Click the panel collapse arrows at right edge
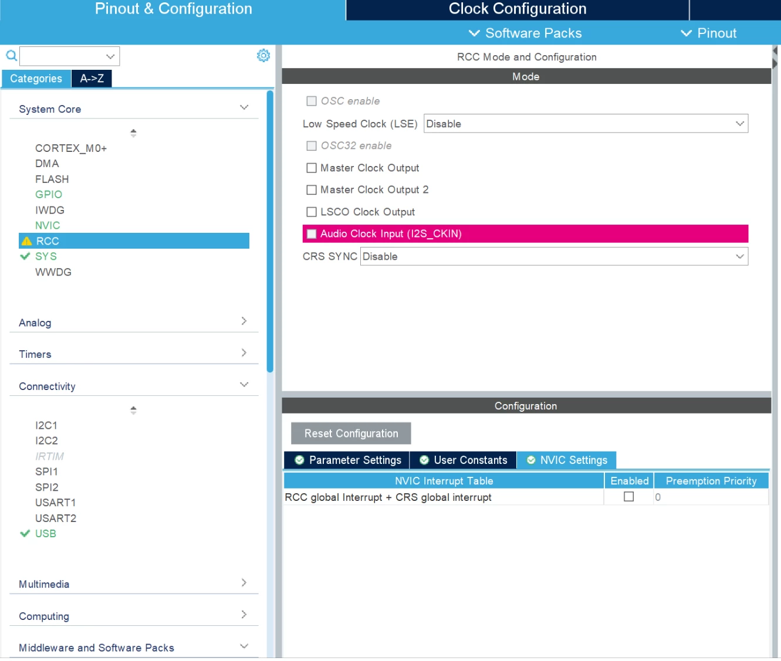781x661 pixels. click(x=775, y=57)
